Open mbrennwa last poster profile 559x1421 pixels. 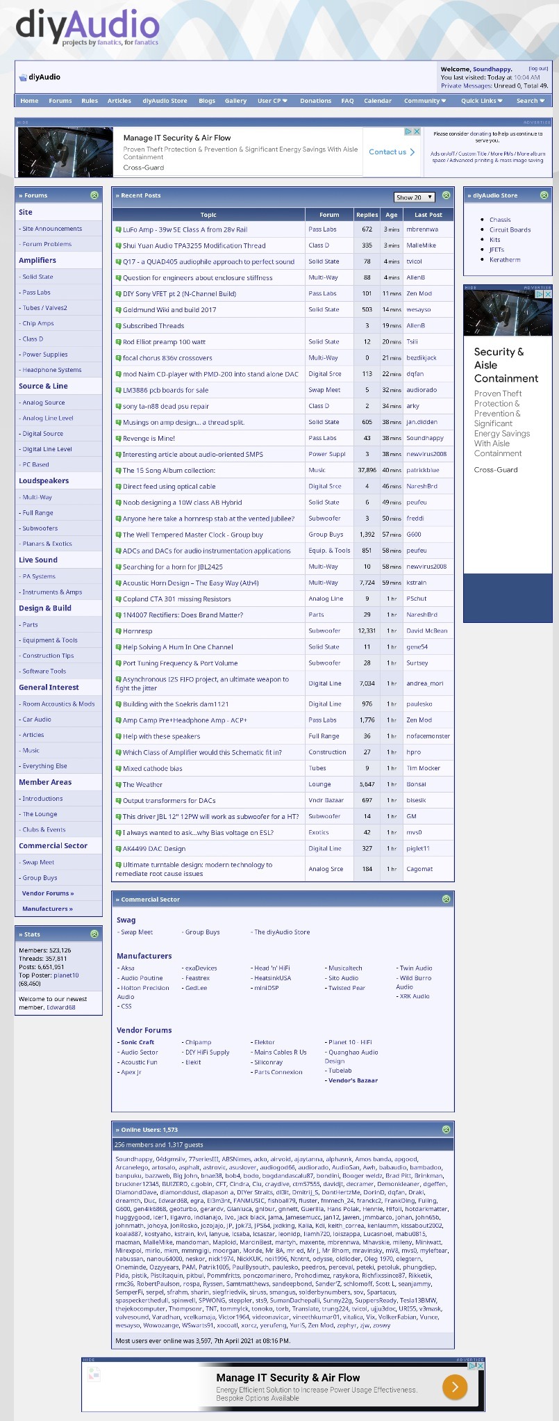tap(422, 229)
